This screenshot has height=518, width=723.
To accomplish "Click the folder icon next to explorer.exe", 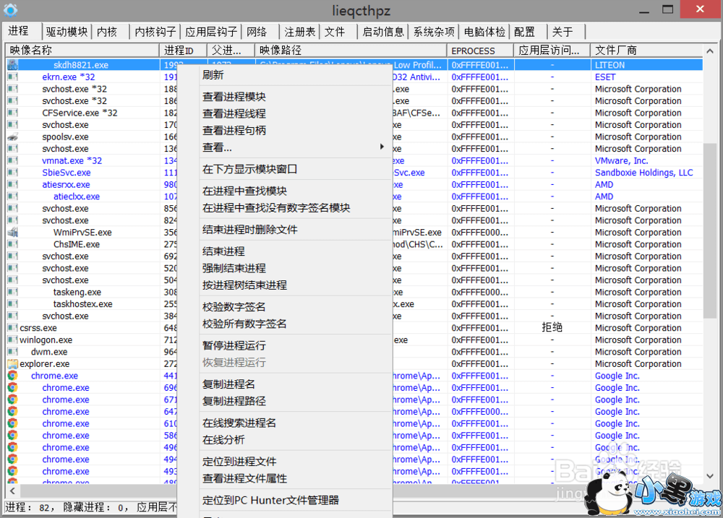I will click(12, 364).
